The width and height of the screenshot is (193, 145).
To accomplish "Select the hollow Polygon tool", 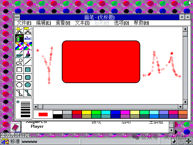I will point(19,93).
